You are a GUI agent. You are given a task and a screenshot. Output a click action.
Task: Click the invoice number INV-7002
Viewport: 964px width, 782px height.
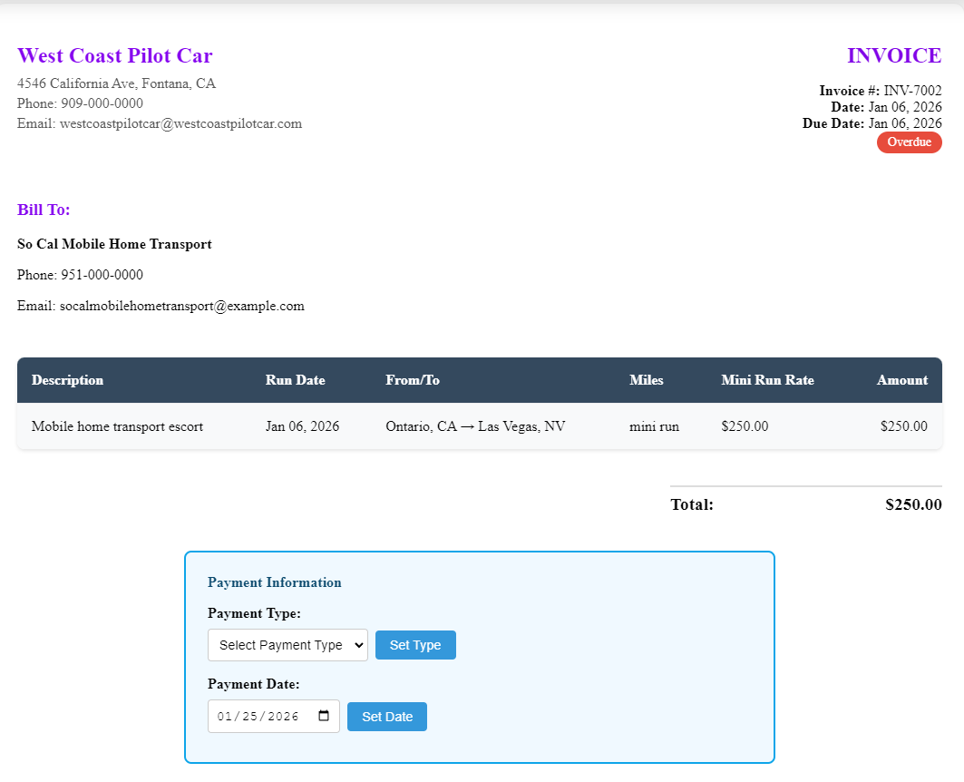pyautogui.click(x=913, y=91)
